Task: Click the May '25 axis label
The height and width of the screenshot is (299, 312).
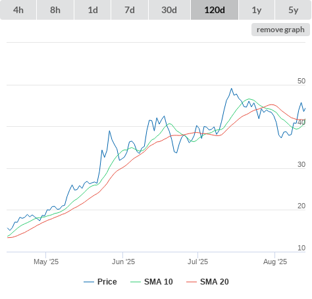Action: click(46, 262)
